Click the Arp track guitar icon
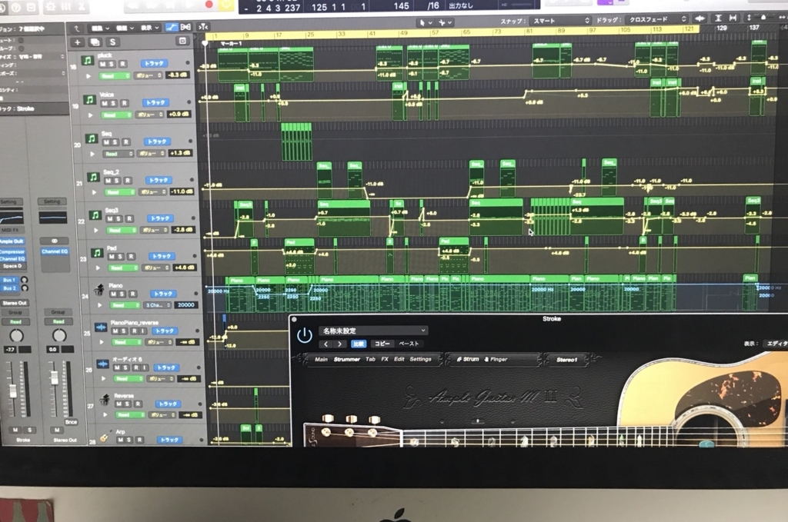The width and height of the screenshot is (788, 522). [x=104, y=437]
